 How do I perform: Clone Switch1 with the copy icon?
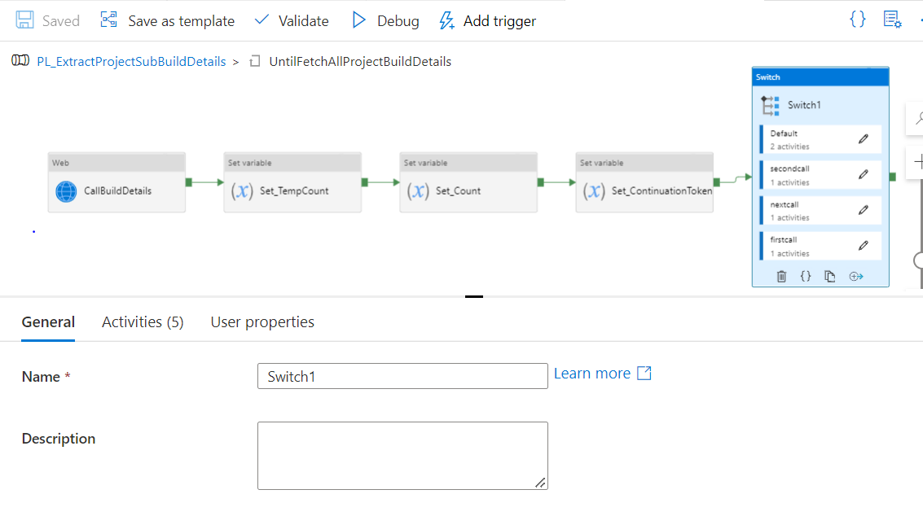(830, 276)
